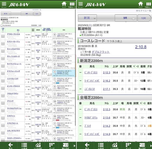Check the box for ピンキープロミス
Screen dimensions: 152x149
point(3,88)
